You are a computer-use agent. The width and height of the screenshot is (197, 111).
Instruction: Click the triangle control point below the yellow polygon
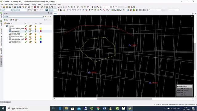point(89,72)
